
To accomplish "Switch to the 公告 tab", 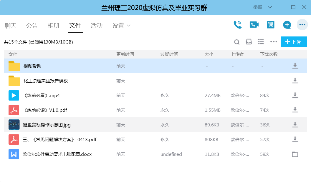I will click(32, 26).
